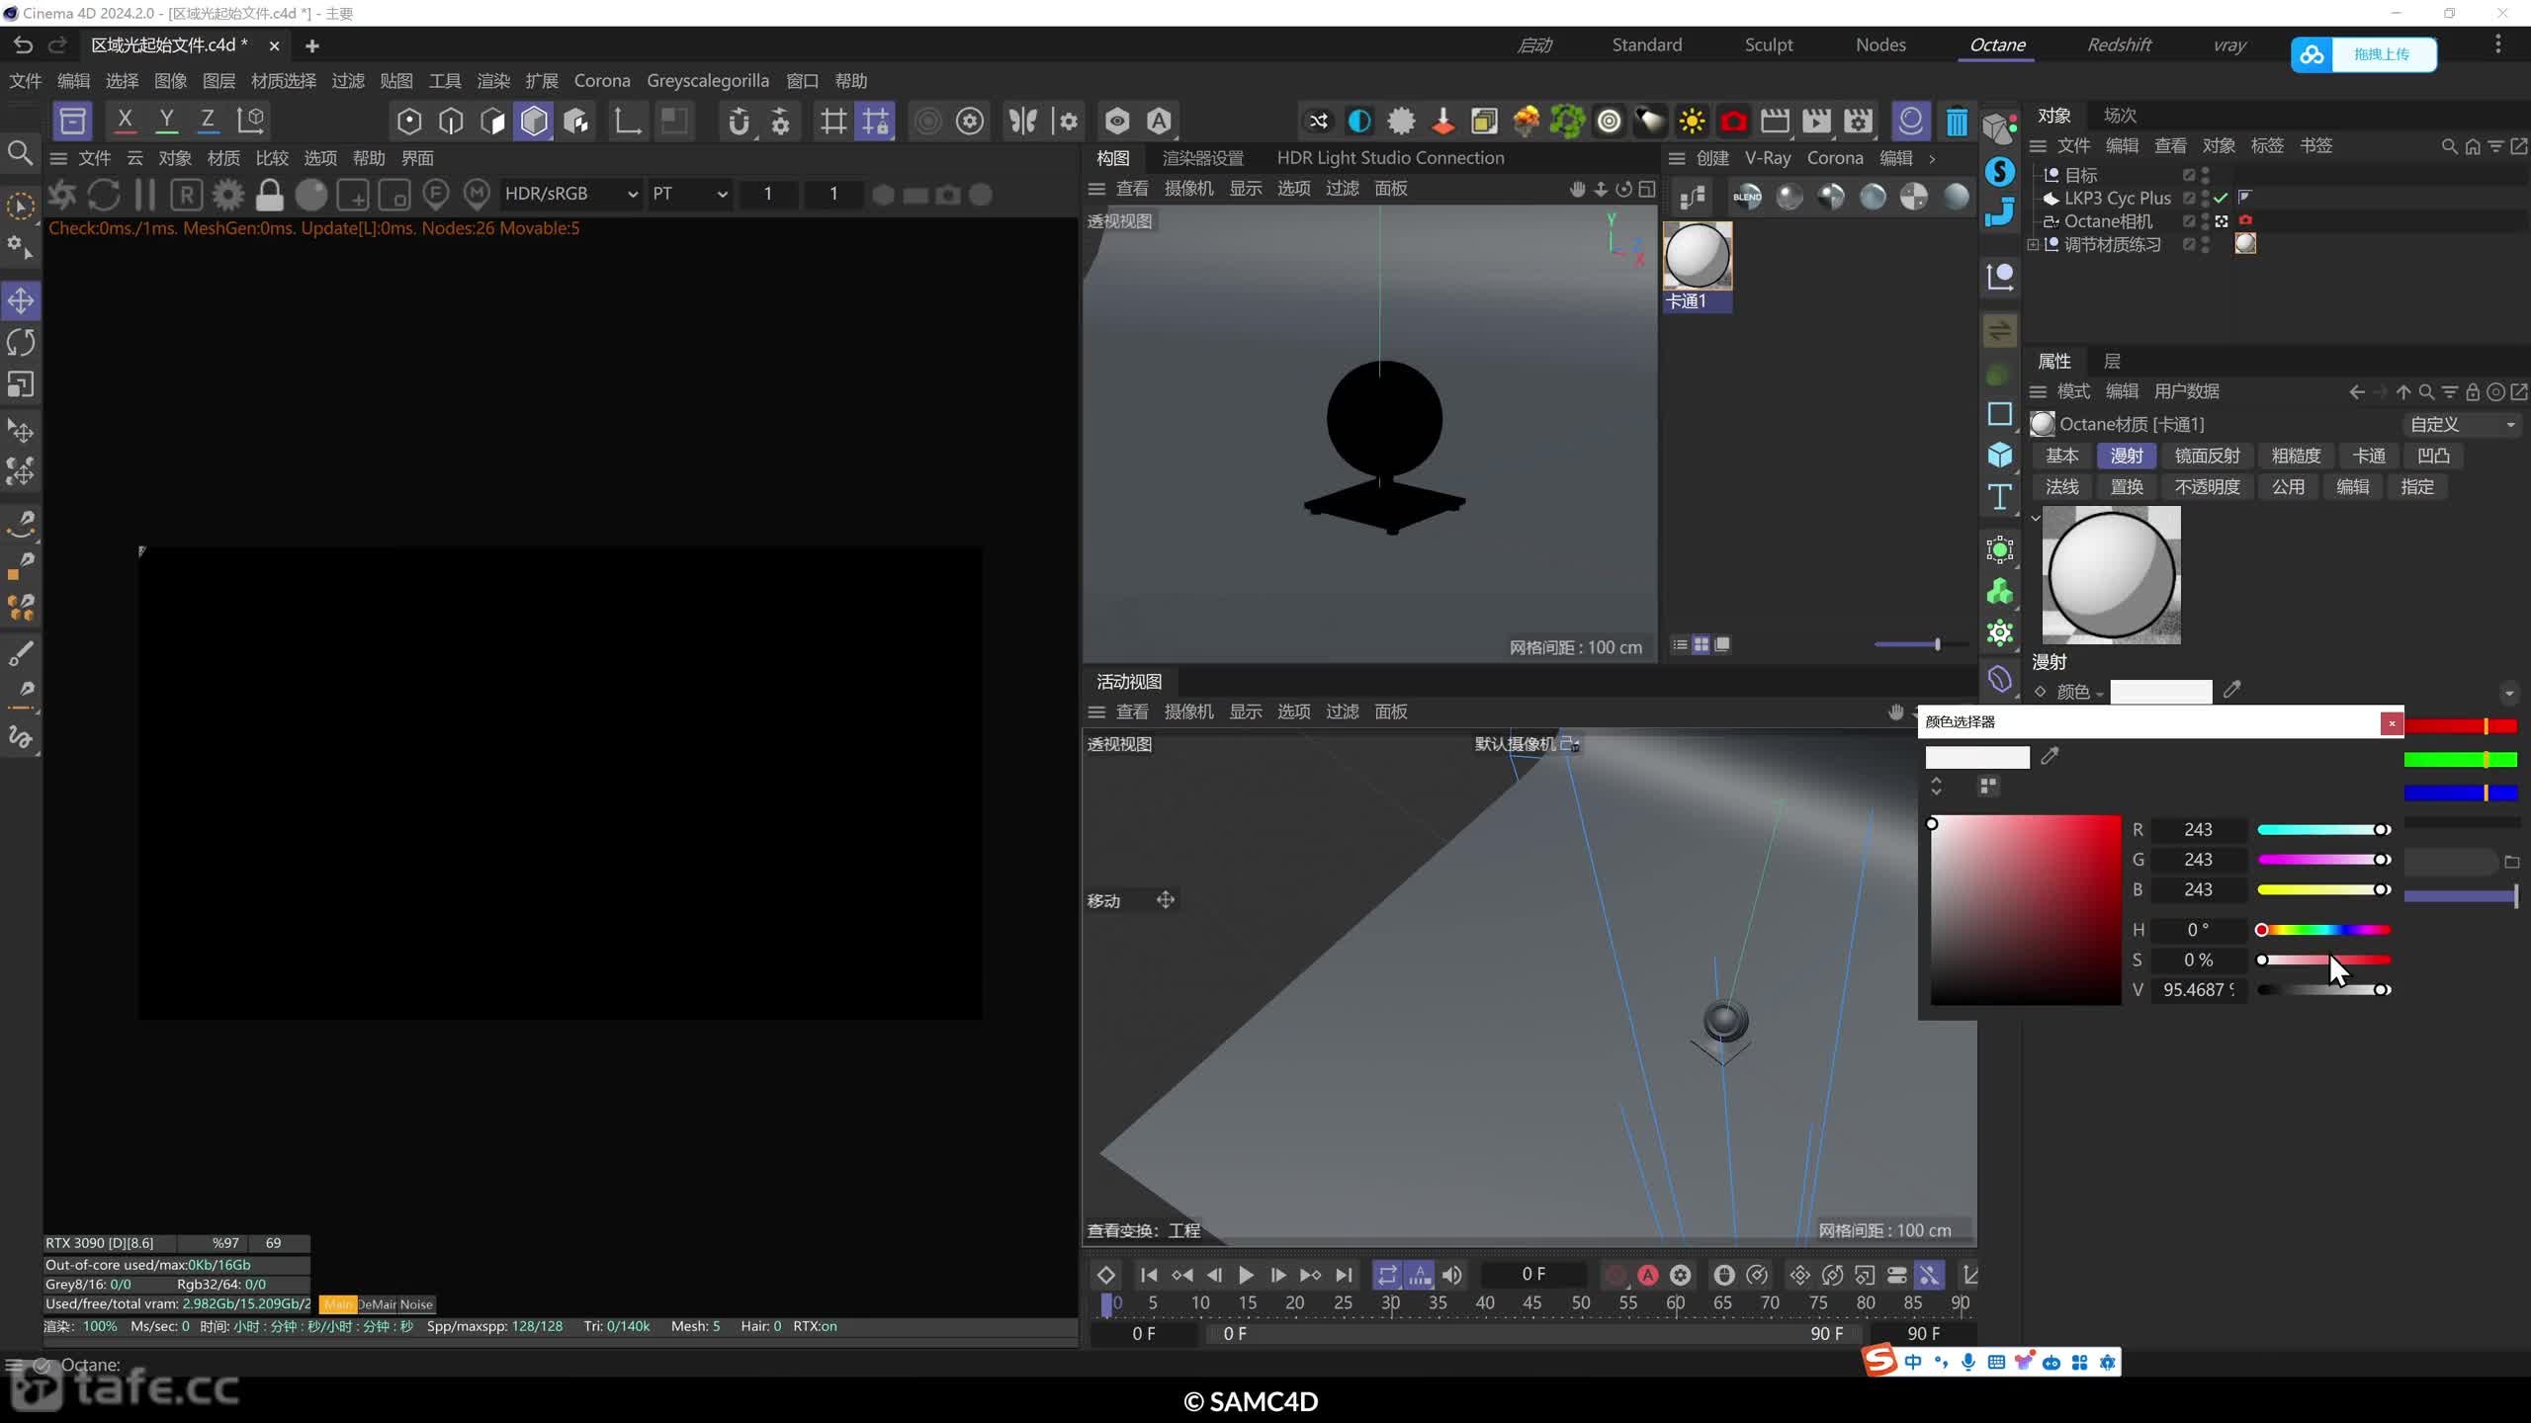Open the Greyscalegorilla menu
The width and height of the screenshot is (2531, 1423).
tap(708, 81)
